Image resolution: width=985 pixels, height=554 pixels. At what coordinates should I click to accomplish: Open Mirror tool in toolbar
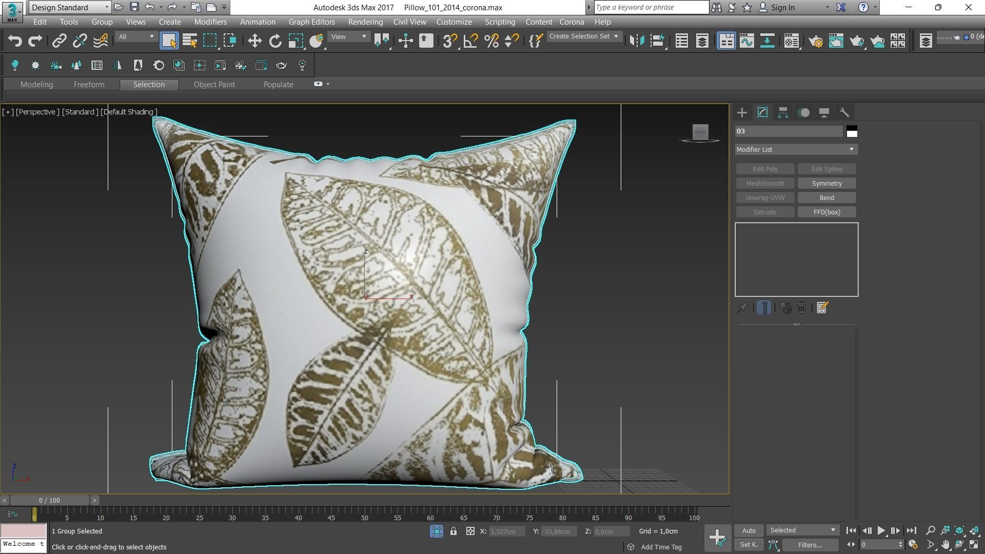637,41
